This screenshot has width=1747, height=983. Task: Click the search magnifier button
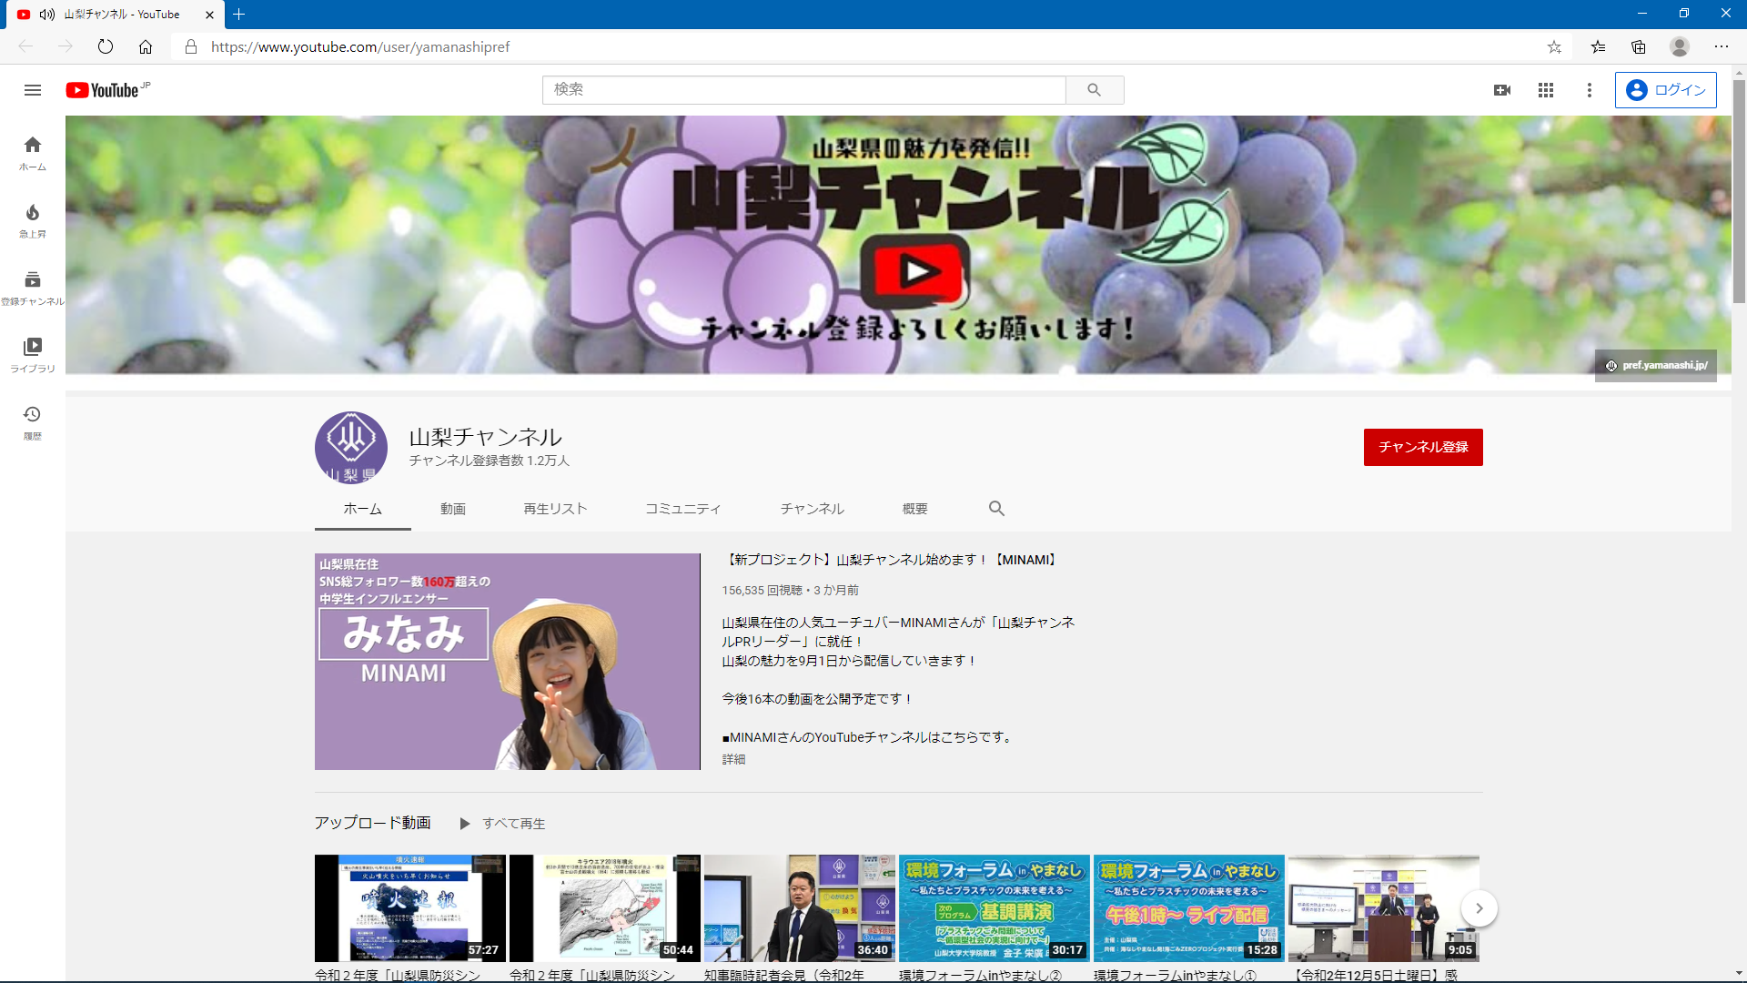[x=1095, y=90]
